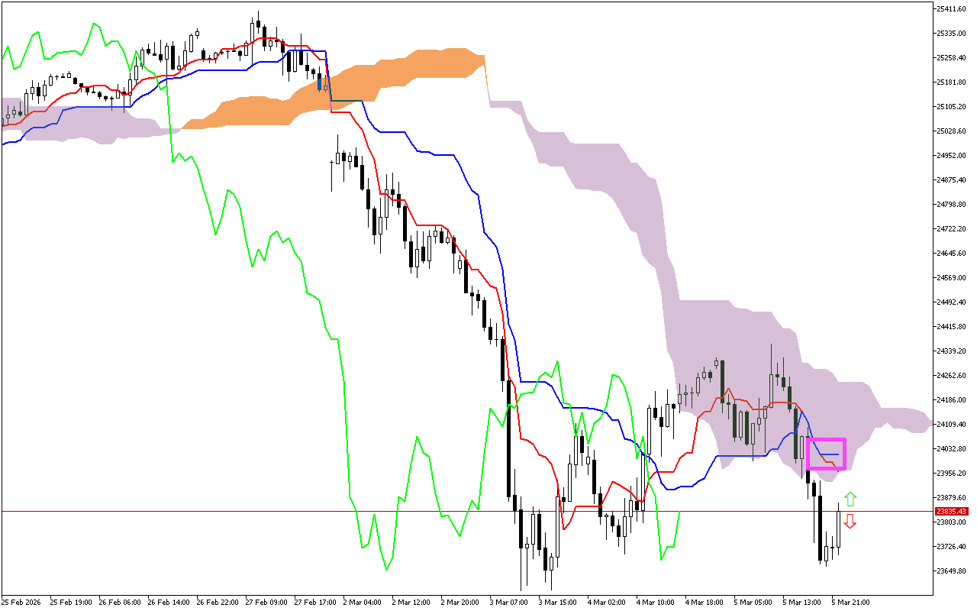Screen dimensions: 977x611
Task: Click the 24032.80 price axis label
Action: 952,449
